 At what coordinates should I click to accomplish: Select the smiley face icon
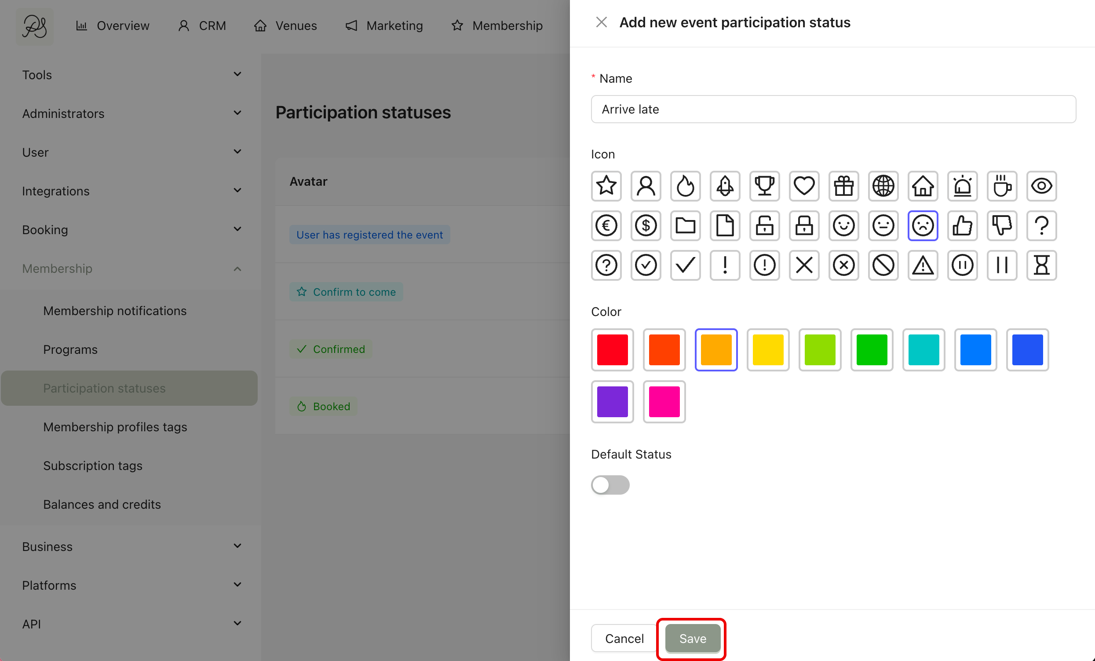(843, 225)
